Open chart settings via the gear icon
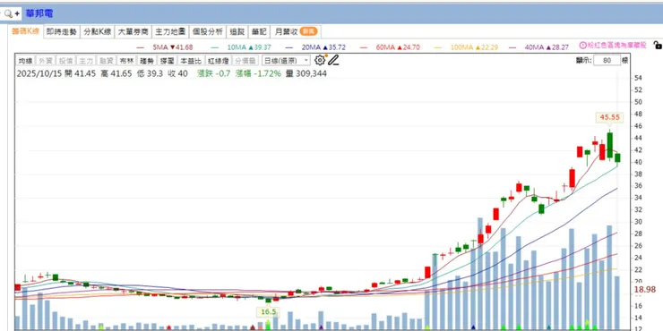 click(320, 60)
